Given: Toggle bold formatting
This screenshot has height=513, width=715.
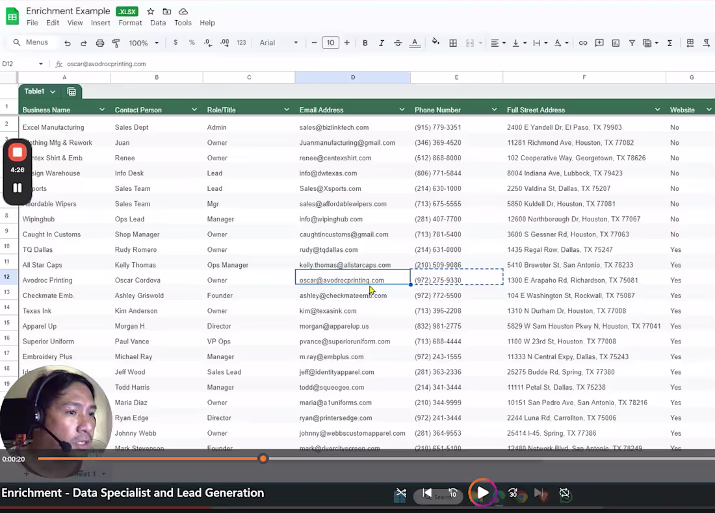Looking at the screenshot, I should pyautogui.click(x=365, y=43).
